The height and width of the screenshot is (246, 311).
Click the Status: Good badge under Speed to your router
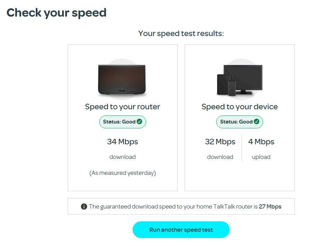pos(122,121)
